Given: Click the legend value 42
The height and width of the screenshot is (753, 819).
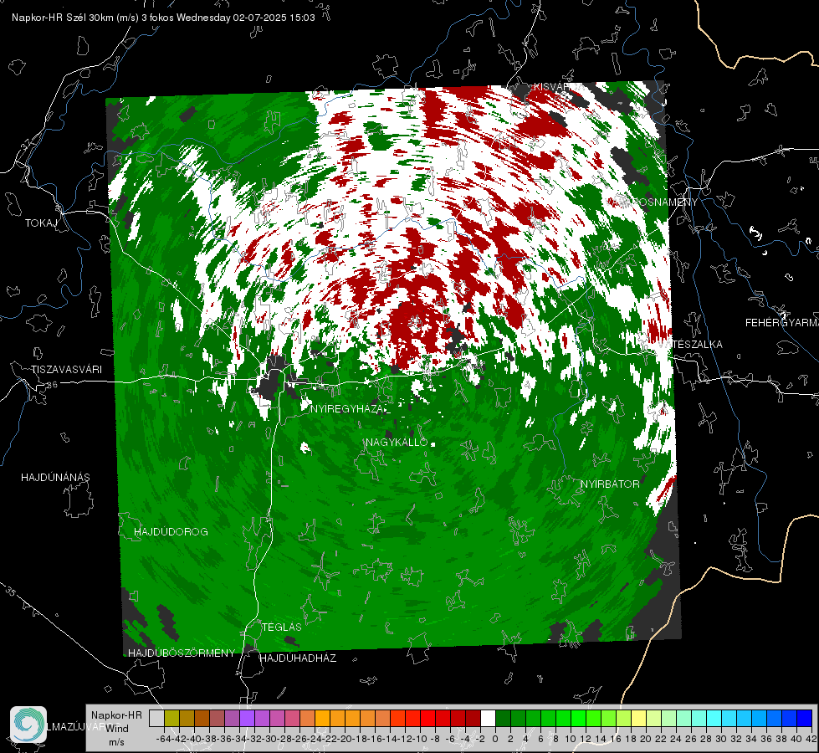Looking at the screenshot, I should click(811, 739).
